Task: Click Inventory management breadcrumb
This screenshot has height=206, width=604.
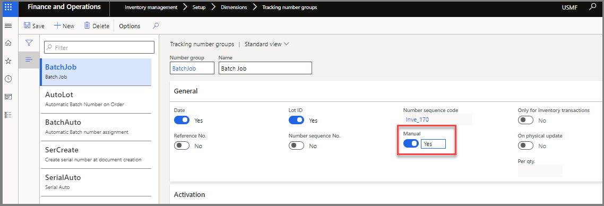Action: pyautogui.click(x=151, y=7)
